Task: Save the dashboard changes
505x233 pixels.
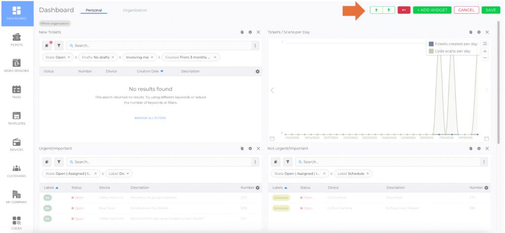Action: pyautogui.click(x=491, y=10)
